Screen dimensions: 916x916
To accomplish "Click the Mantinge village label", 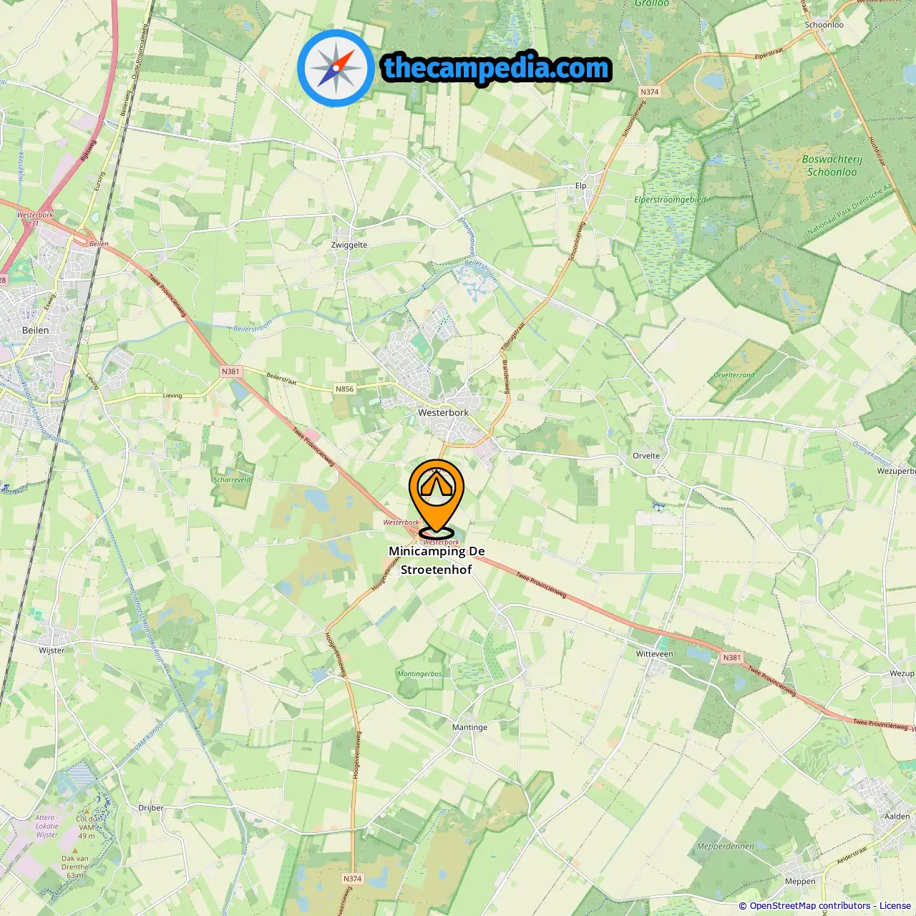I will pyautogui.click(x=469, y=727).
